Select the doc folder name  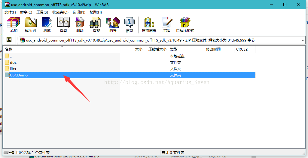13,62
